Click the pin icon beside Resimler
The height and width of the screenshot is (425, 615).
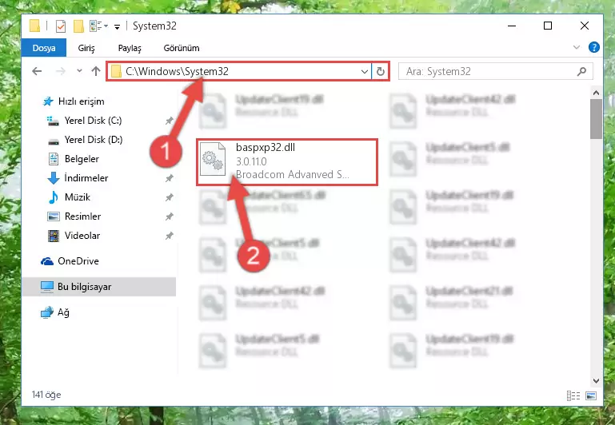pyautogui.click(x=170, y=216)
